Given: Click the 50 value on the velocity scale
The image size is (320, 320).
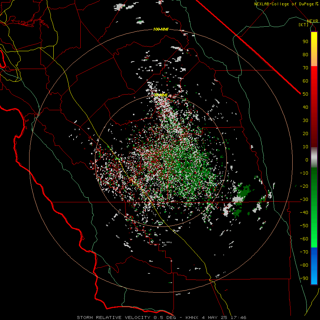Looking at the screenshot, I should (x=305, y=94).
